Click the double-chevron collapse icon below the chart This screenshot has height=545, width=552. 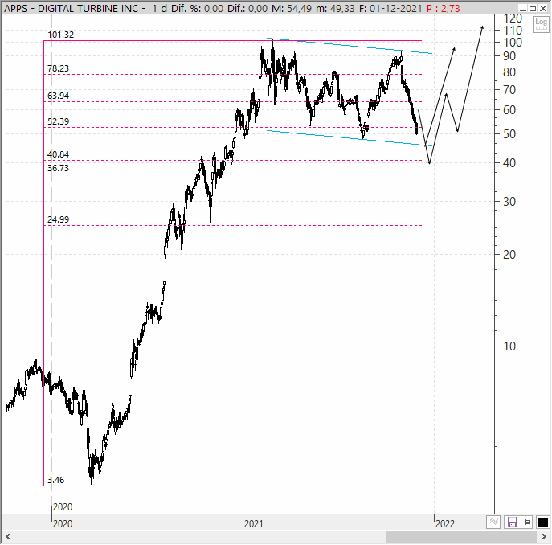[x=493, y=522]
